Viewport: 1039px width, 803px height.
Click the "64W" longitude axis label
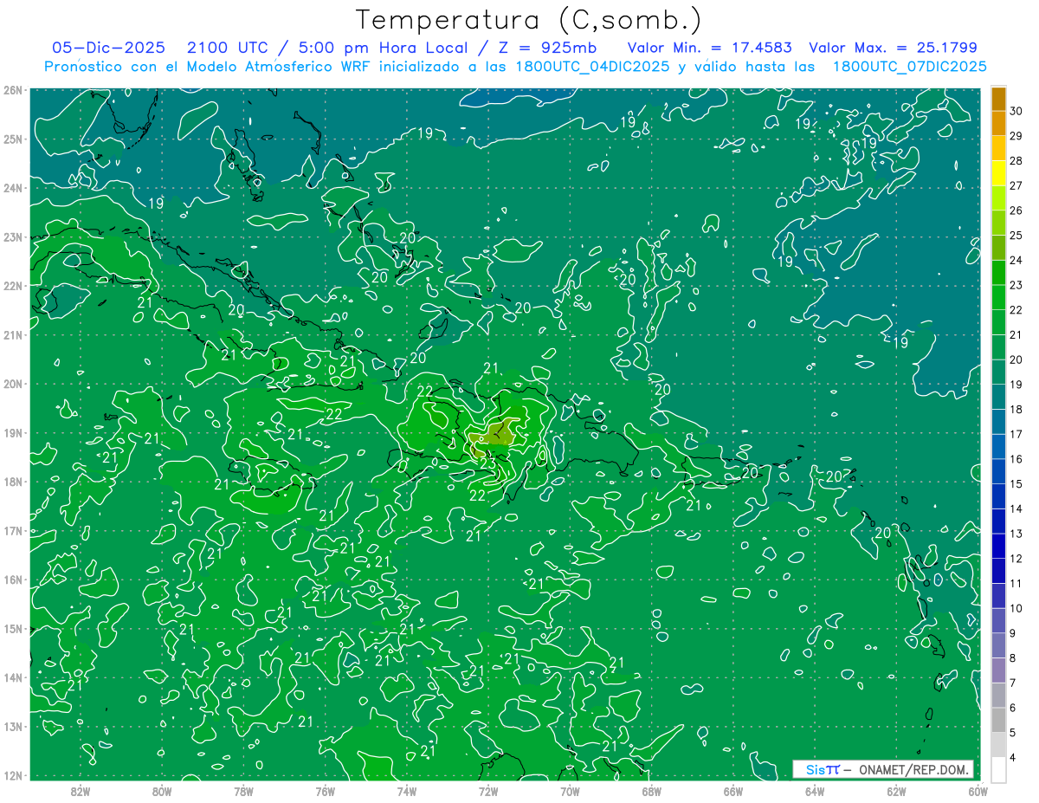click(x=814, y=791)
